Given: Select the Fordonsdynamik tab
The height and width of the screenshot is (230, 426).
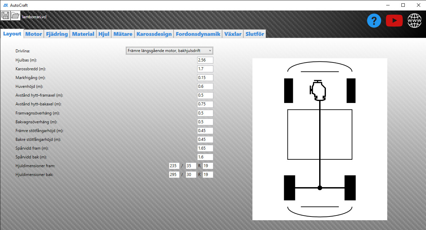Looking at the screenshot, I should (x=198, y=34).
